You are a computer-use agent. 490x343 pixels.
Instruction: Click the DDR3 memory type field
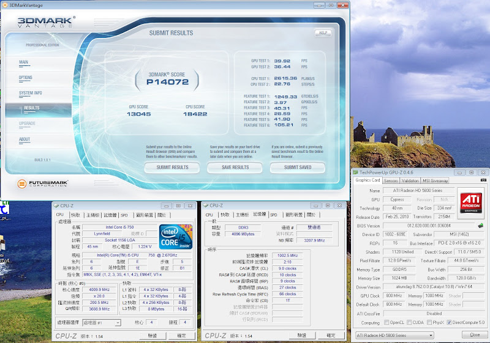pyautogui.click(x=243, y=227)
